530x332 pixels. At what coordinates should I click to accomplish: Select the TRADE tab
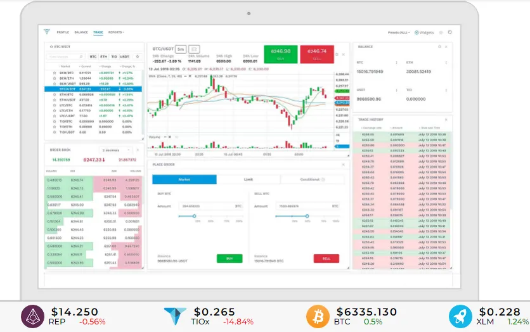point(98,32)
